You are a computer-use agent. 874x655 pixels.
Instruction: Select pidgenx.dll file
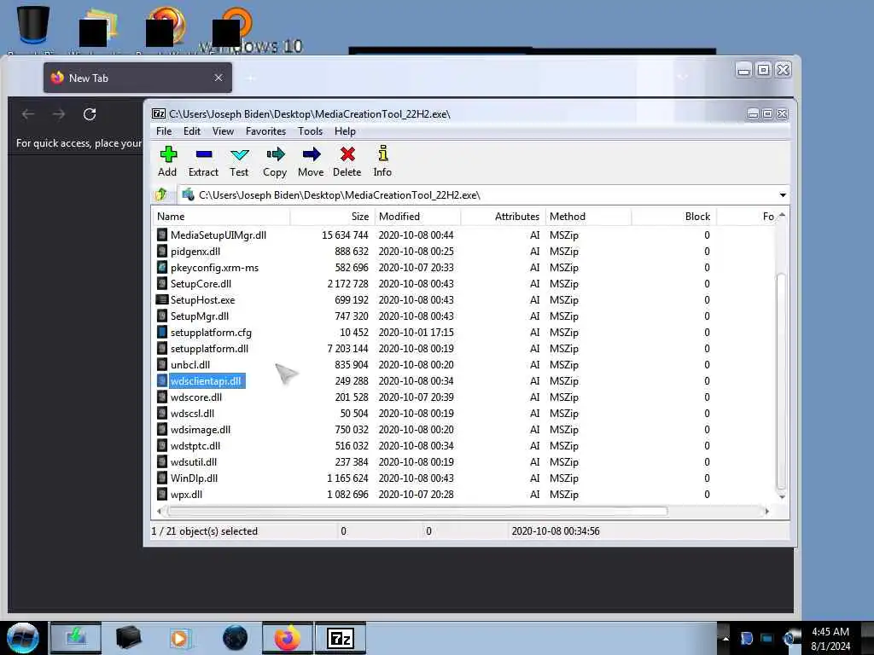(195, 252)
